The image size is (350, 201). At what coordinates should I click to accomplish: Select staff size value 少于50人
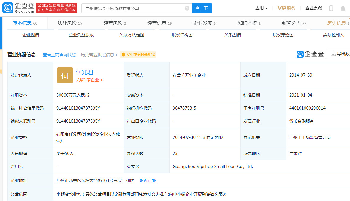click(x=65, y=154)
